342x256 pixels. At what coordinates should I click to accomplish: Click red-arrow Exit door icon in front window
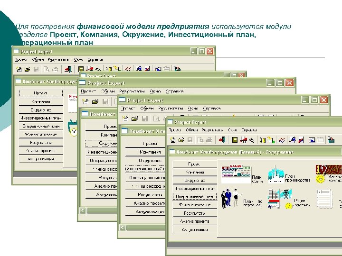(222, 140)
